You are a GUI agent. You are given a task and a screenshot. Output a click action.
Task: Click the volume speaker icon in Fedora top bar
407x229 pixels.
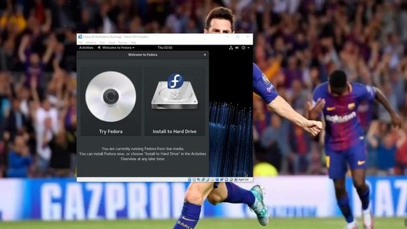pos(237,48)
